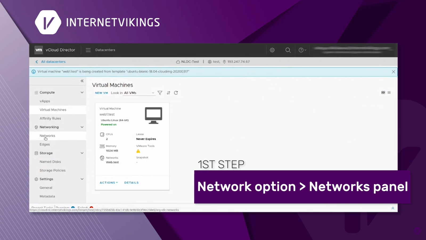Click the test organization globe icon
426x240 pixels.
210,62
